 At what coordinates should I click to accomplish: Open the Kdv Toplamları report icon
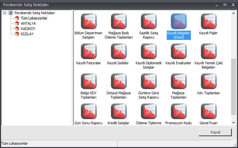[209, 81]
